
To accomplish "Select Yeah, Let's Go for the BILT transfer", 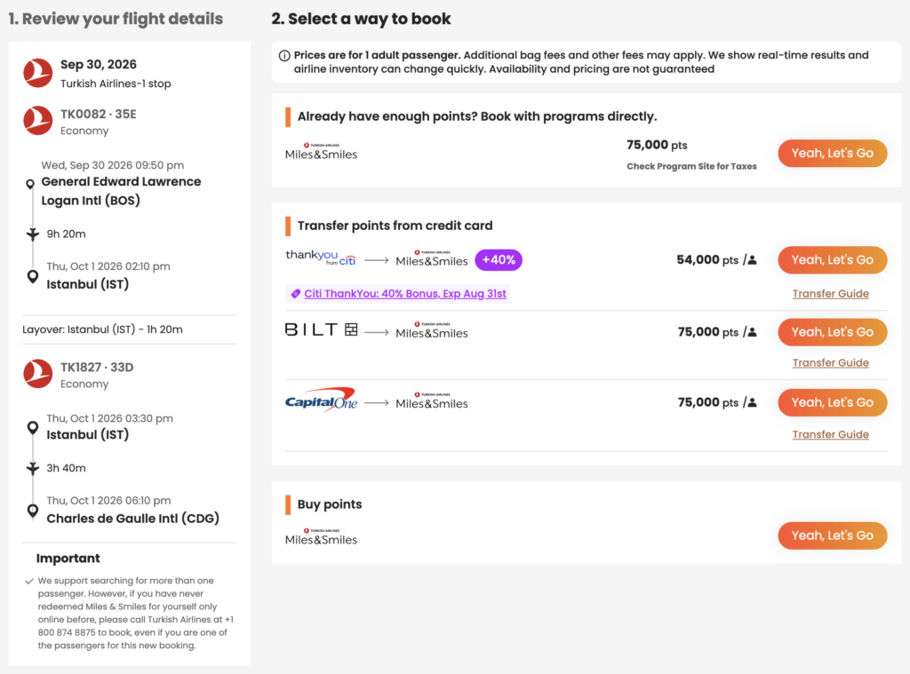I will [832, 332].
